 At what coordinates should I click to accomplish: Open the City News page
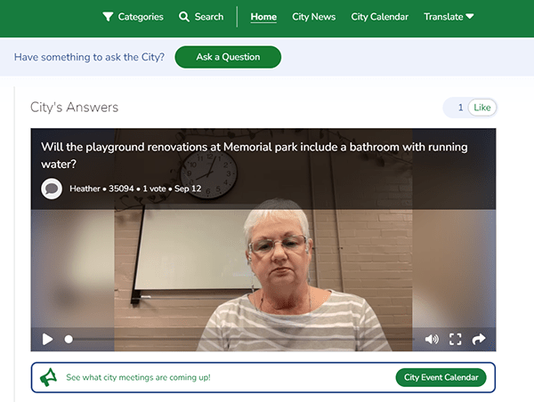pyautogui.click(x=313, y=17)
